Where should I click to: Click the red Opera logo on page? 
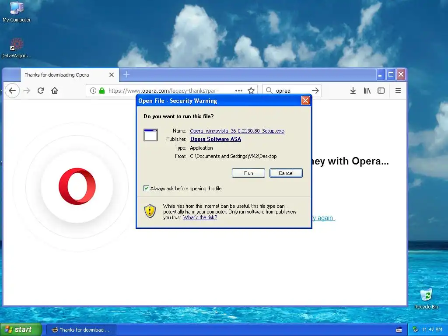(77, 186)
